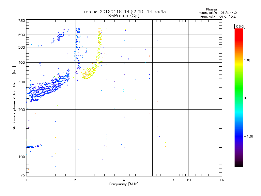Click the y-axis tick label '500'
Screen dimensions: 261x196
click(22, 47)
